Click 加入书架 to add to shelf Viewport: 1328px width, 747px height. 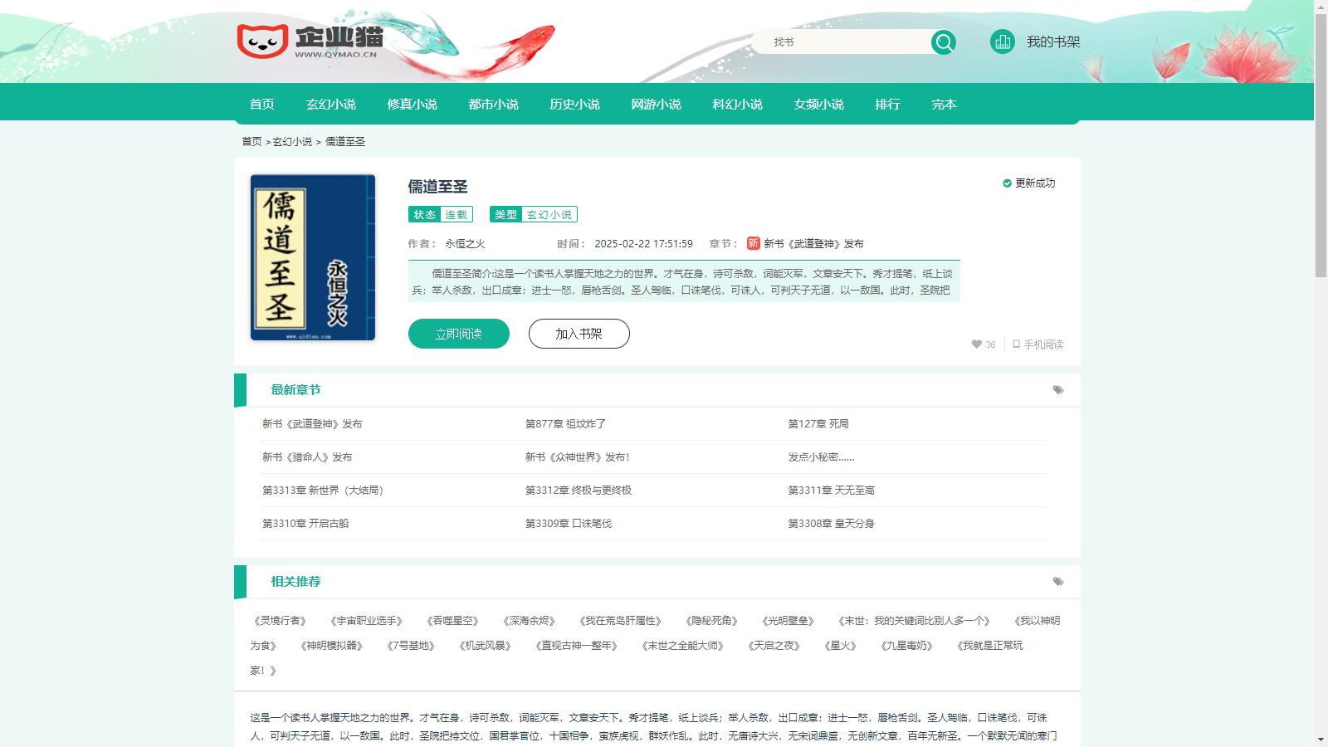point(579,333)
